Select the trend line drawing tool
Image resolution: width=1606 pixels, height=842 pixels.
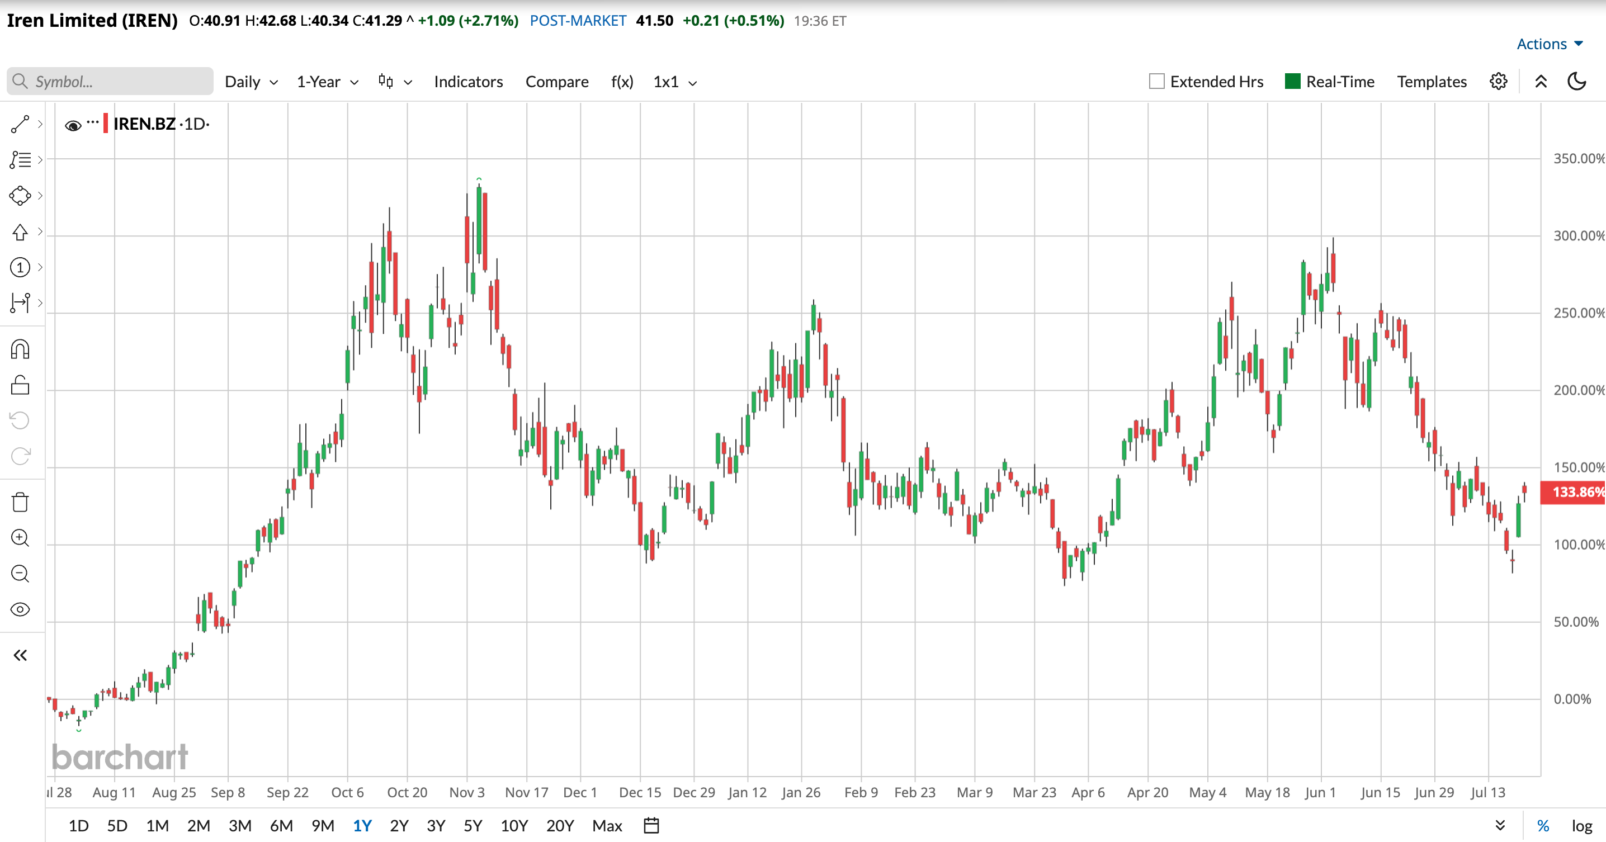click(20, 124)
